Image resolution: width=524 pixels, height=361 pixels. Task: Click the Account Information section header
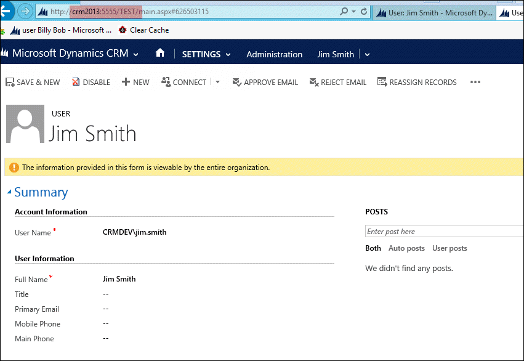(x=50, y=211)
